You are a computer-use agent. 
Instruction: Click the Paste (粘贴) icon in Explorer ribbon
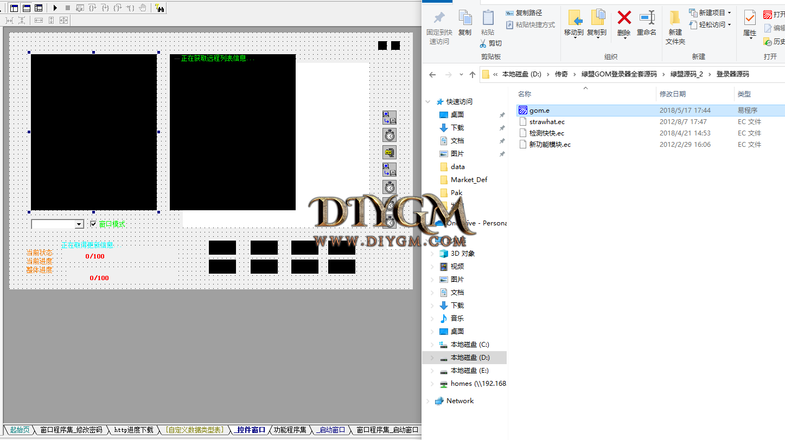488,17
